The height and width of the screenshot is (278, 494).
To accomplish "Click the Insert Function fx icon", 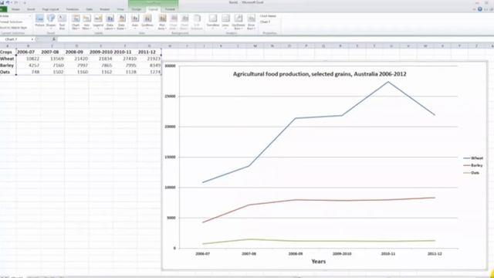I will click(54, 39).
